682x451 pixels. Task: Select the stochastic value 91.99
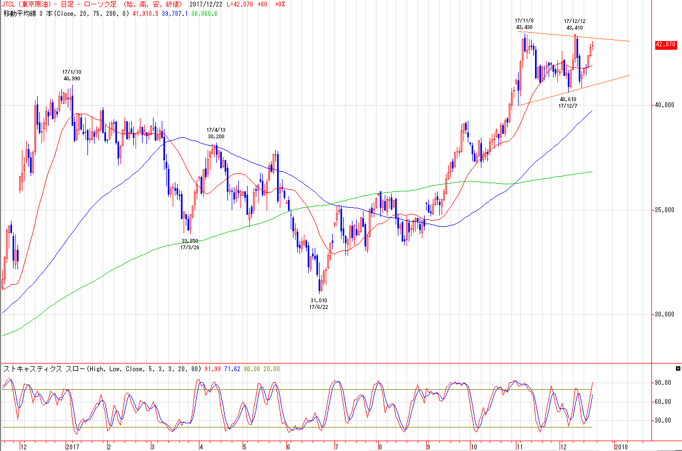(213, 368)
